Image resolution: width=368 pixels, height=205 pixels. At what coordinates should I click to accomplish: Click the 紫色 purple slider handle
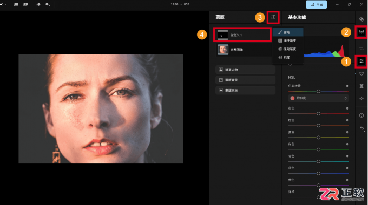(318, 185)
